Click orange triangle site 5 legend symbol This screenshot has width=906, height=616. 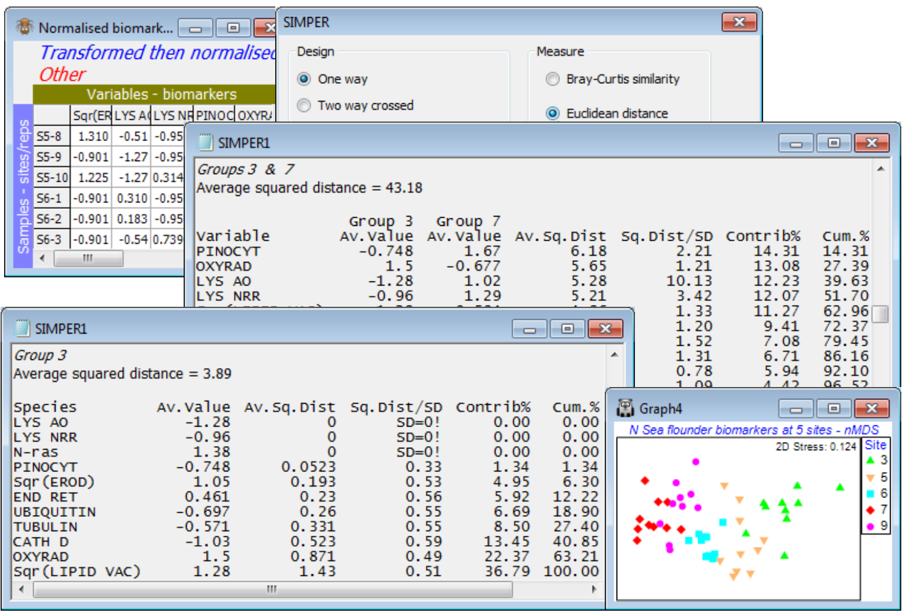870,477
